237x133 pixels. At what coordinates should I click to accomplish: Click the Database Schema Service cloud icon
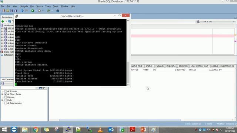pyautogui.click(x=2, y=55)
